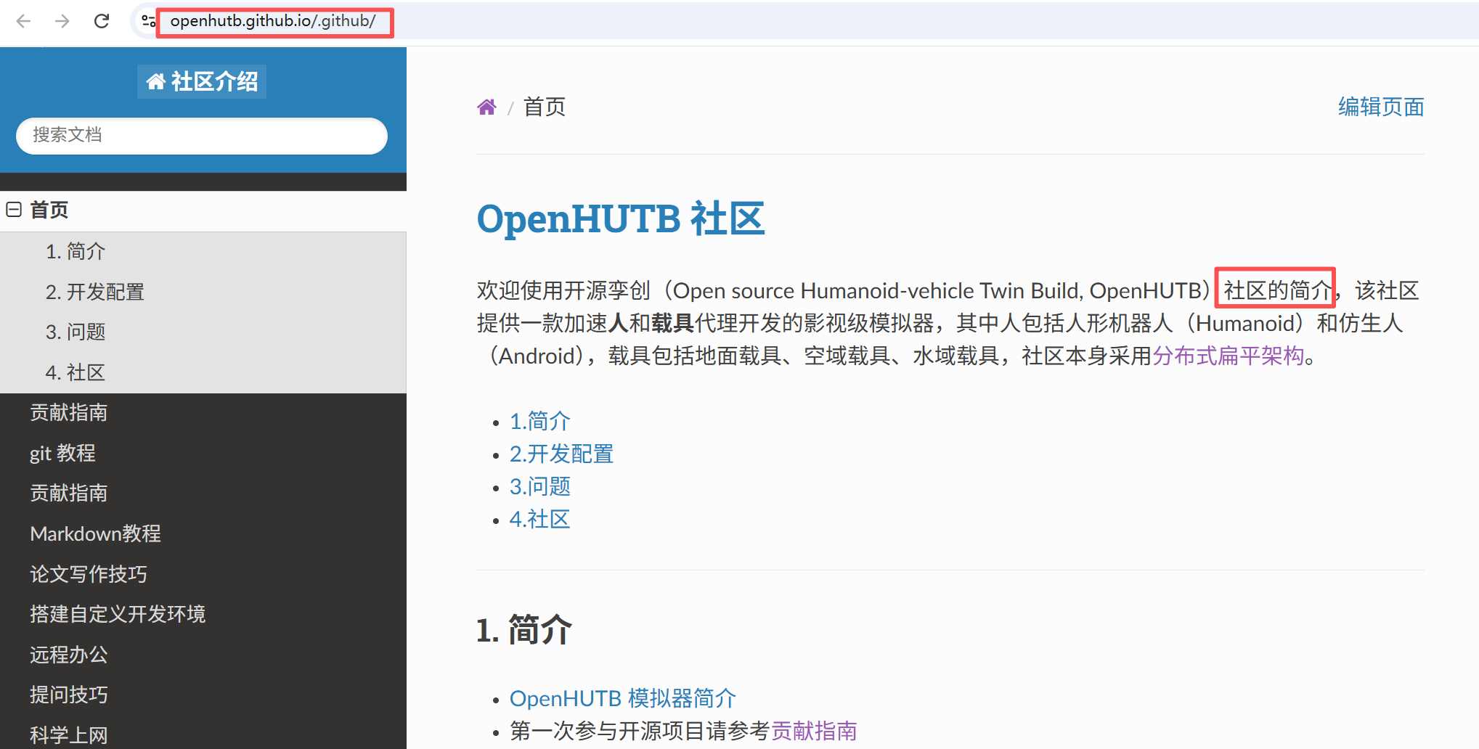1479x749 pixels.
Task: Jump to 3.问题 in contents list
Action: 539,486
